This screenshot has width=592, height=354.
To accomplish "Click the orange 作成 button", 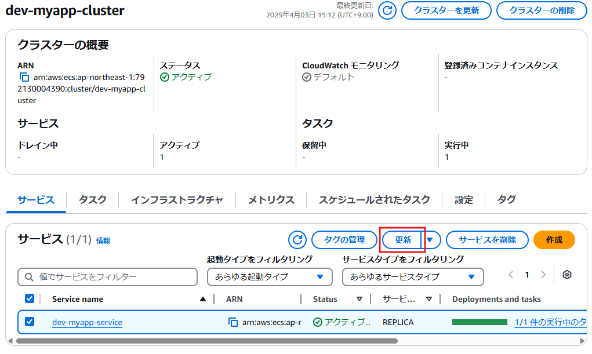I will pyautogui.click(x=554, y=240).
